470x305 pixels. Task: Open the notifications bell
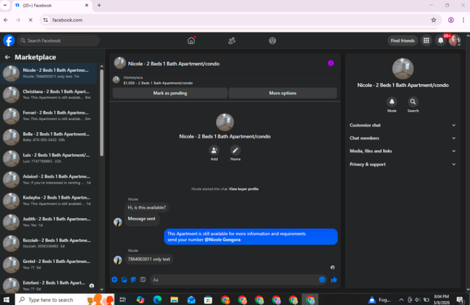click(440, 40)
